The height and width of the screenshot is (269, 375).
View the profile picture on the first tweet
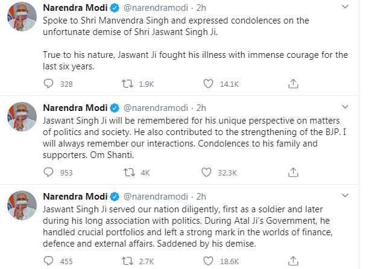click(22, 16)
